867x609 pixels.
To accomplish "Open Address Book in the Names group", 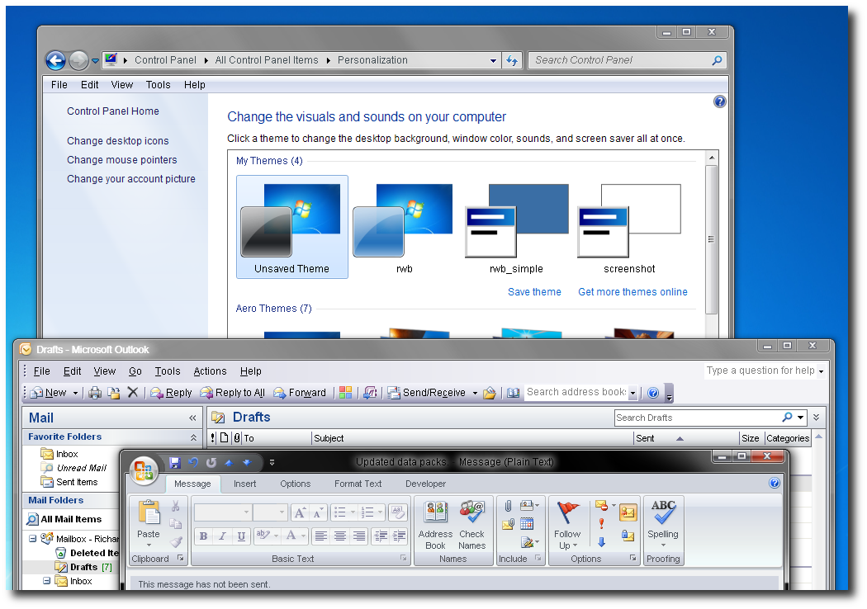I will 435,526.
